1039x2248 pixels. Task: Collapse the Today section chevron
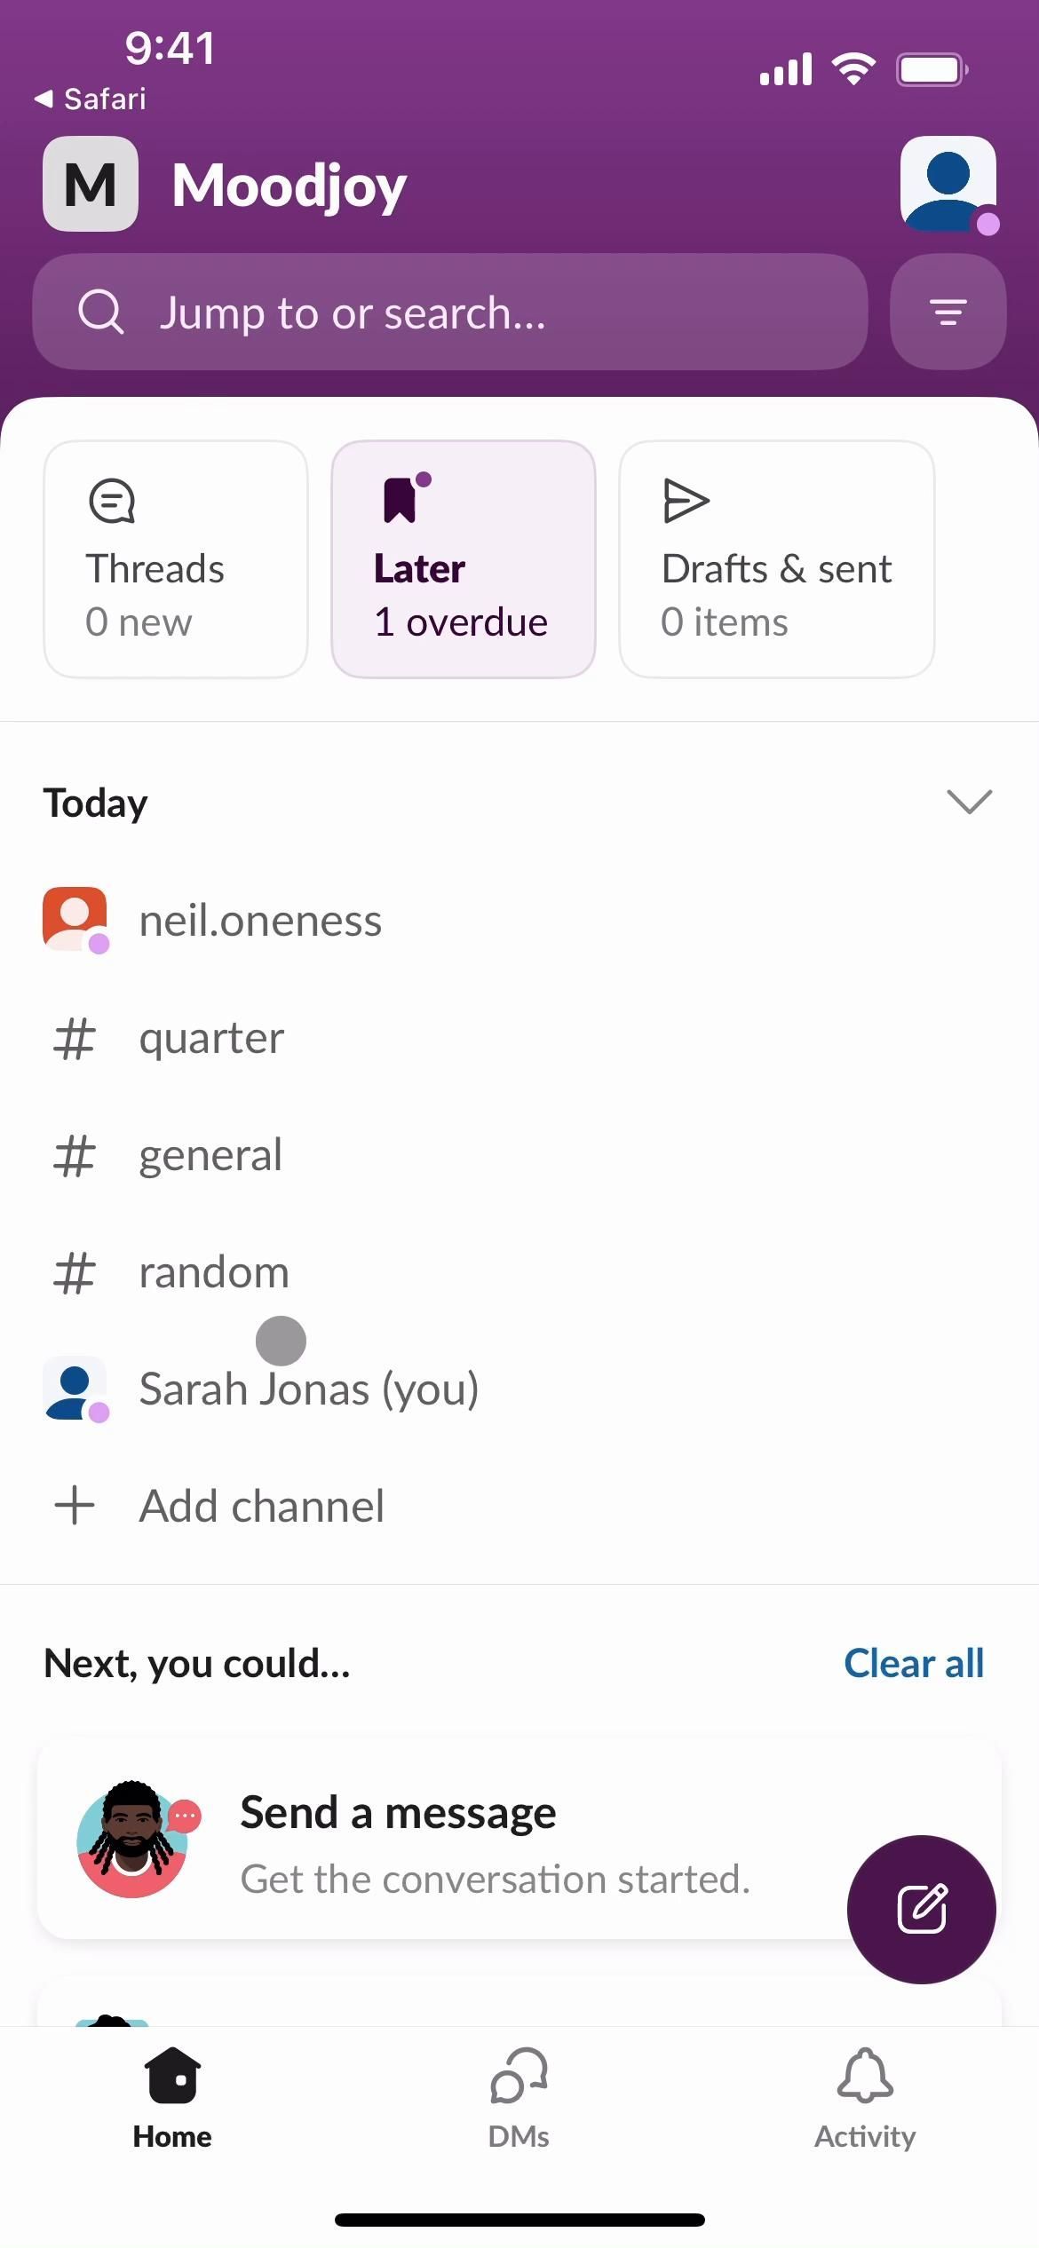pos(969,802)
